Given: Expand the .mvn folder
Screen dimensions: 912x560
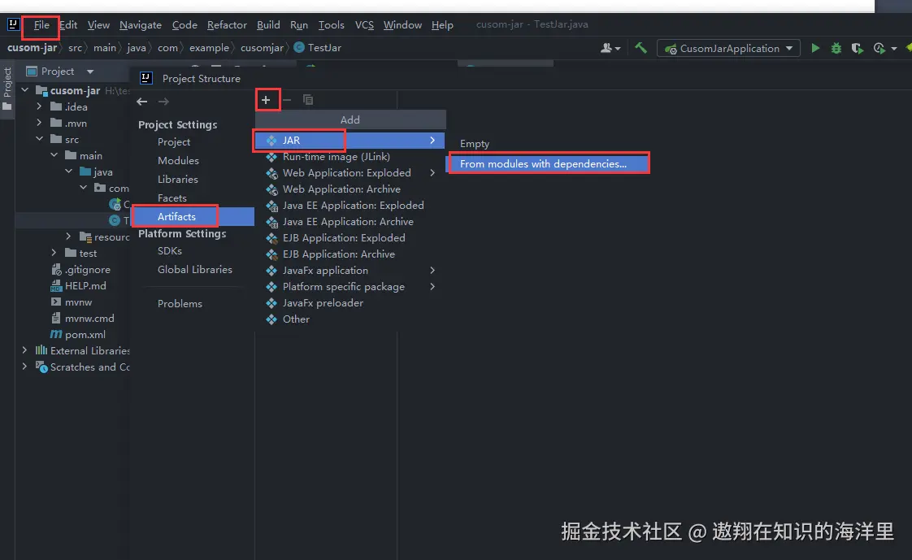Looking at the screenshot, I should pos(39,123).
